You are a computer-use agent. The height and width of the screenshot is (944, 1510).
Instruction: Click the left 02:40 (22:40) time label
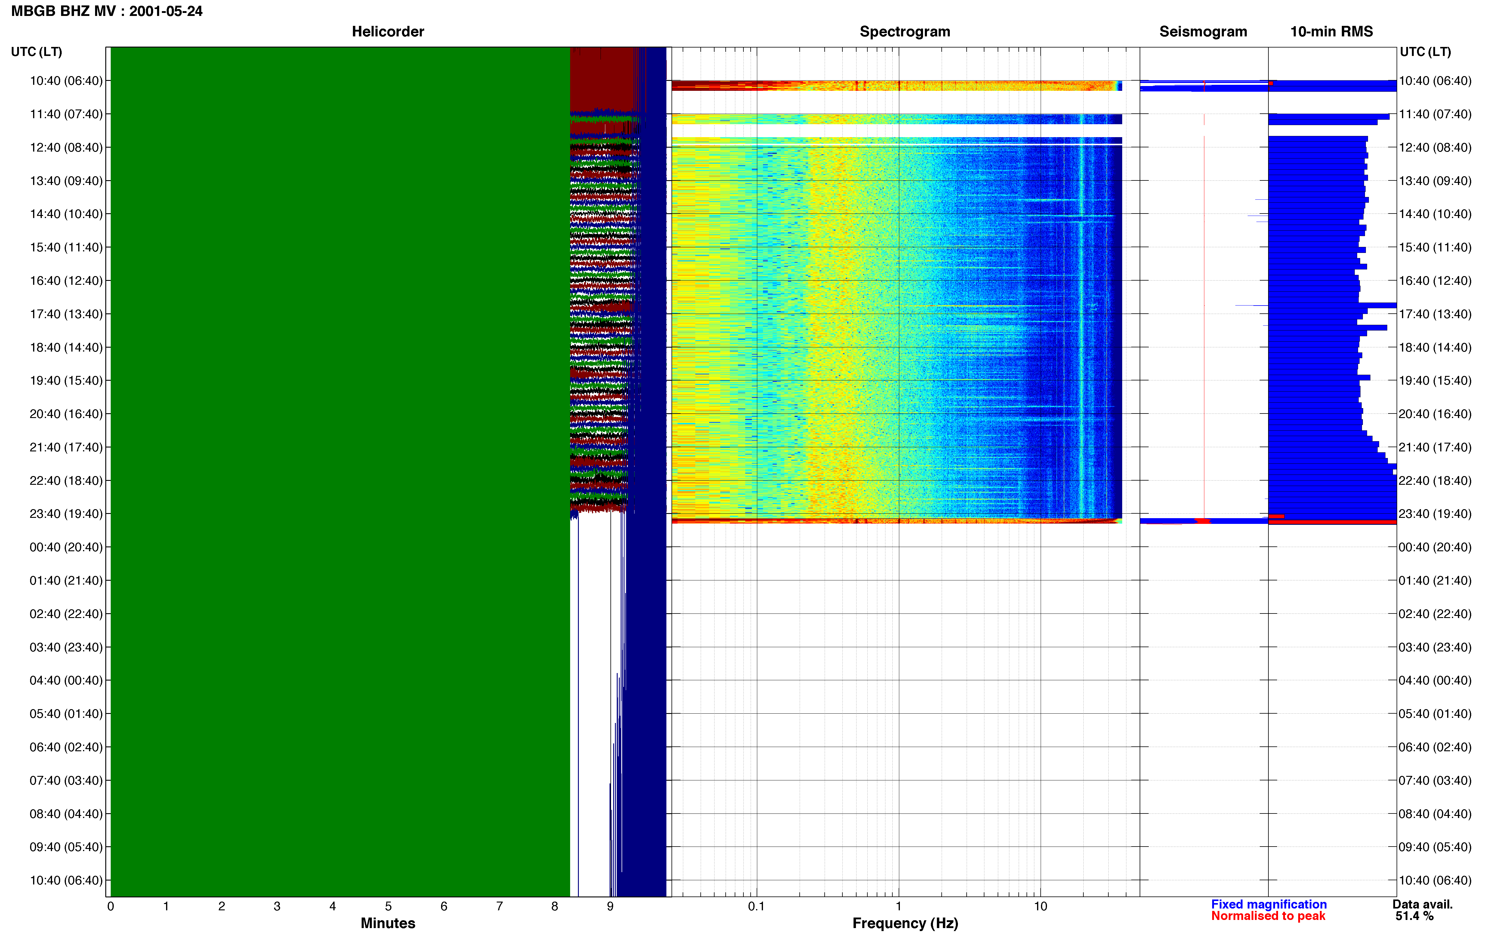click(x=66, y=614)
